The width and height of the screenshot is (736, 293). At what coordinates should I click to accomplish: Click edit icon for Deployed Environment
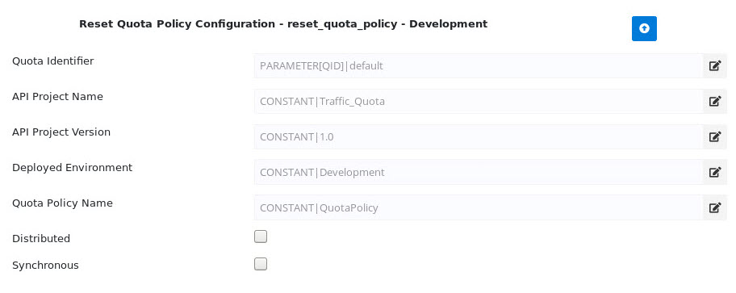[714, 172]
